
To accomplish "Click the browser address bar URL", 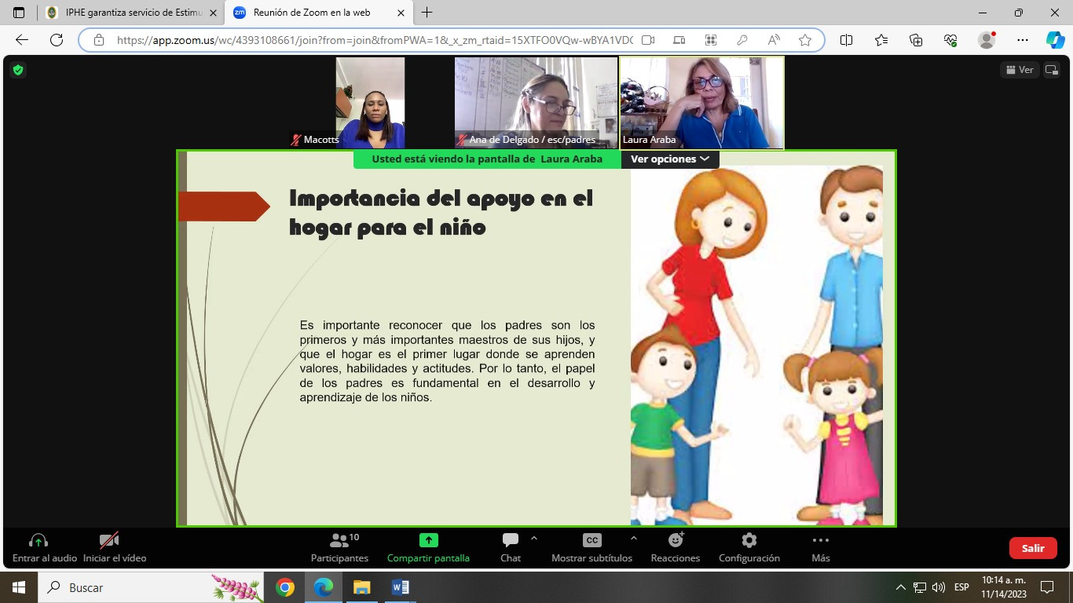I will [x=375, y=40].
